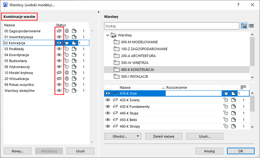
Task: Click wireframe icon of 440-K Słupy layer
Action: click(x=233, y=113)
